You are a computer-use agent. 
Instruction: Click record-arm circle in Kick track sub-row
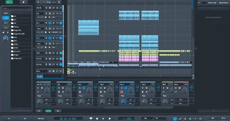tap(46, 17)
